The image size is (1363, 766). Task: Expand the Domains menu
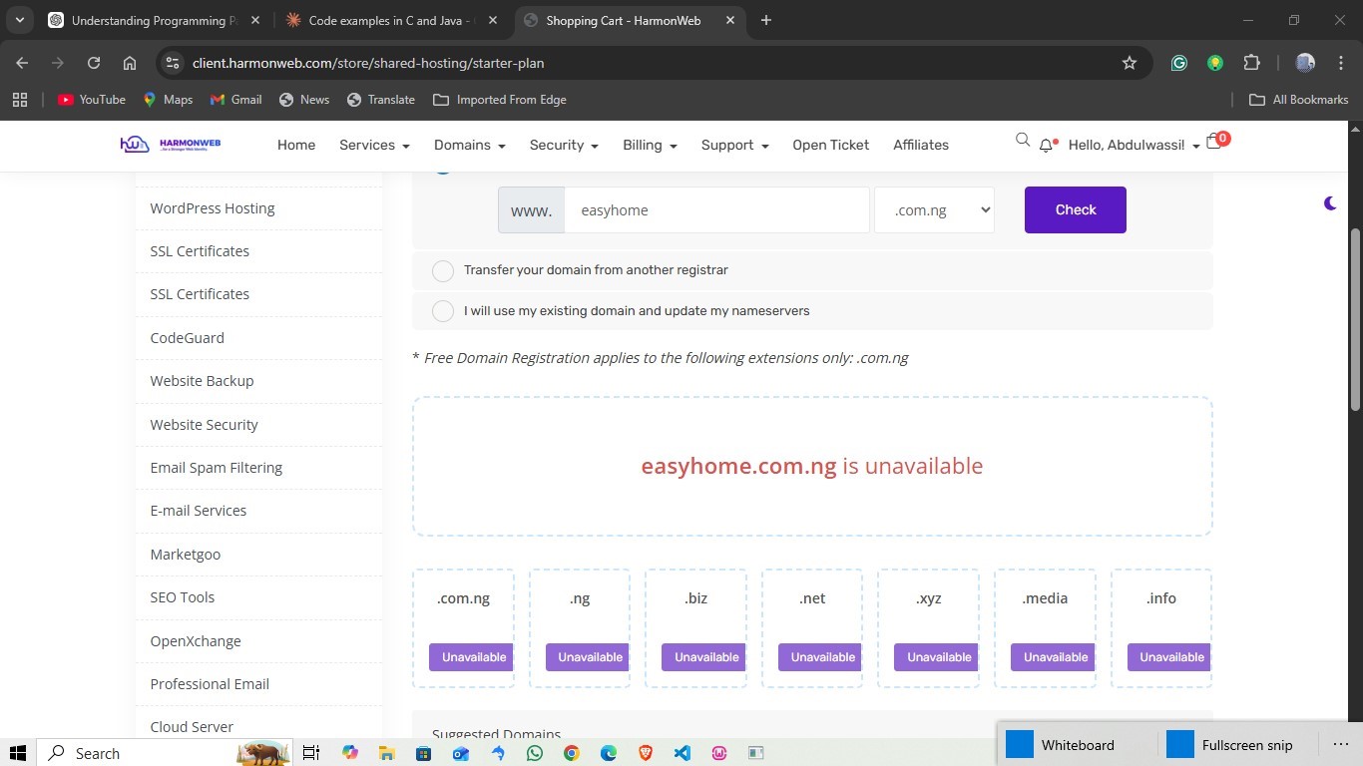pos(469,145)
